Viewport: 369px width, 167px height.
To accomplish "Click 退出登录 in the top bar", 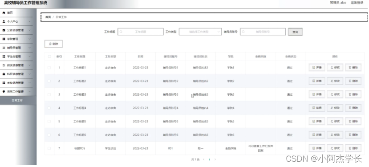I will point(357,3).
